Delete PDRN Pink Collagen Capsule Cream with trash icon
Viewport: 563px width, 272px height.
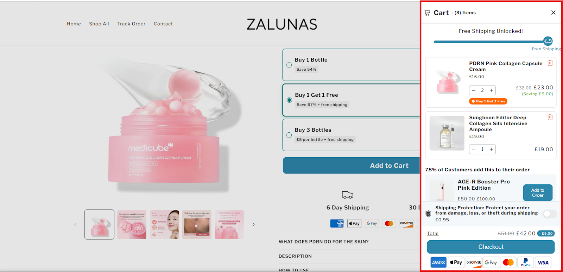click(550, 63)
